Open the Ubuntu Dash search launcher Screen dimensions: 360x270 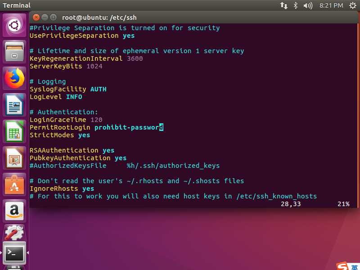14,25
